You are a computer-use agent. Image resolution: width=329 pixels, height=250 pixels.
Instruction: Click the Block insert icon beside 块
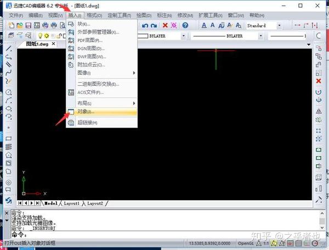point(71,24)
